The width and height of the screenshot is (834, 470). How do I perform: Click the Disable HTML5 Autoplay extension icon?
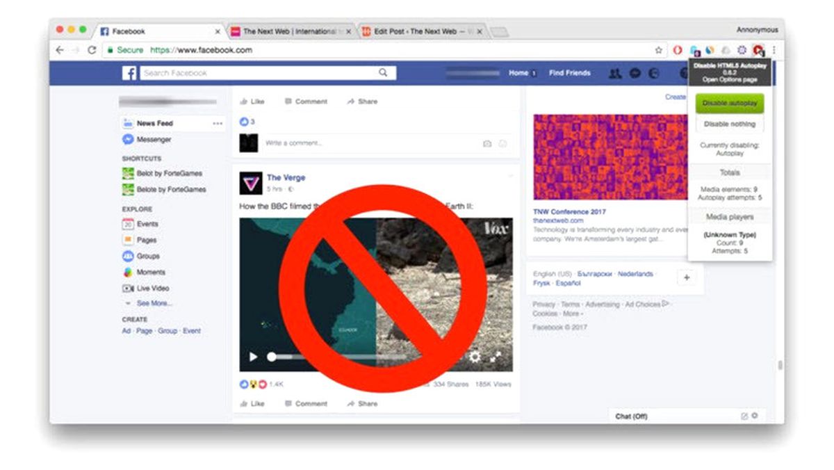tap(758, 50)
